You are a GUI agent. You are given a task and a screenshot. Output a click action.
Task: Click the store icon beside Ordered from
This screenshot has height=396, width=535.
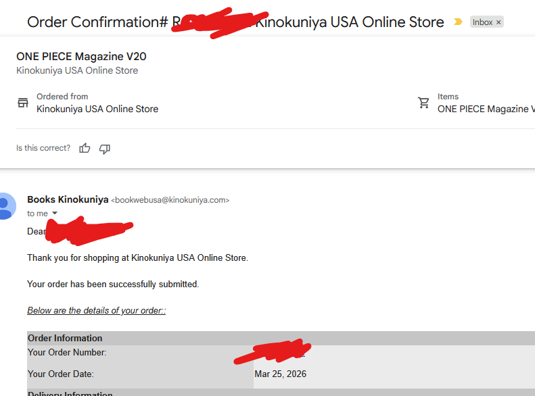pyautogui.click(x=23, y=103)
